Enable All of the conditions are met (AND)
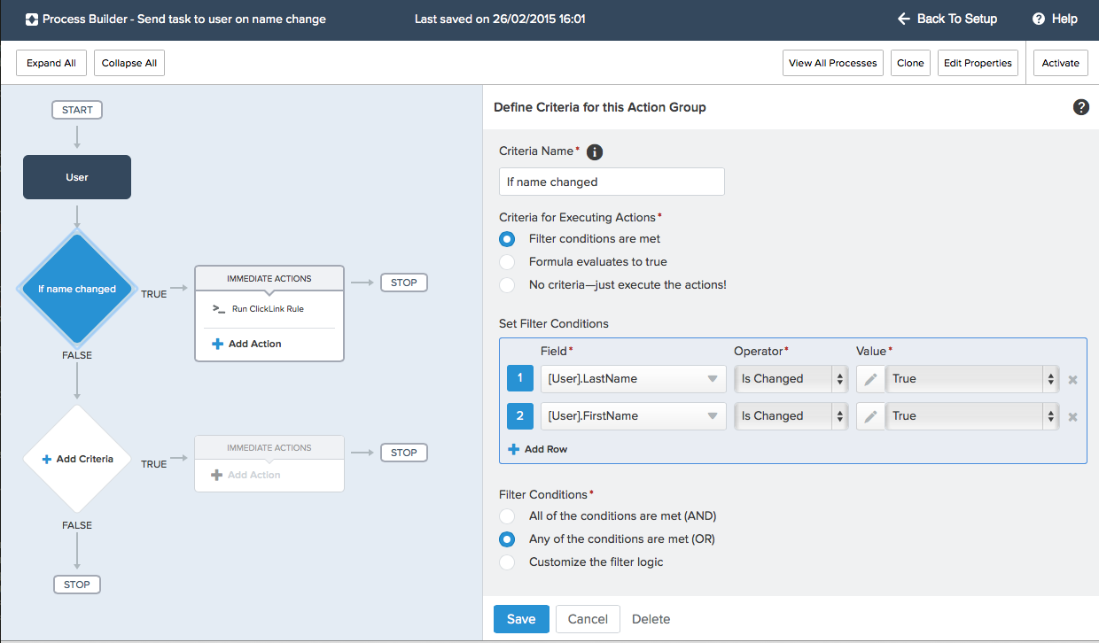The image size is (1099, 643). pos(506,515)
